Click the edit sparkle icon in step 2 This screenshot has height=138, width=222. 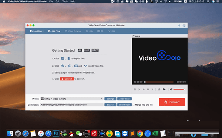(85, 66)
